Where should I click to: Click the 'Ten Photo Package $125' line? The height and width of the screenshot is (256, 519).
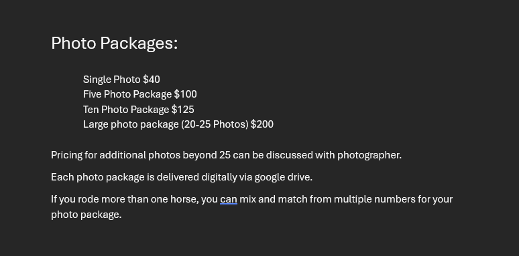138,110
